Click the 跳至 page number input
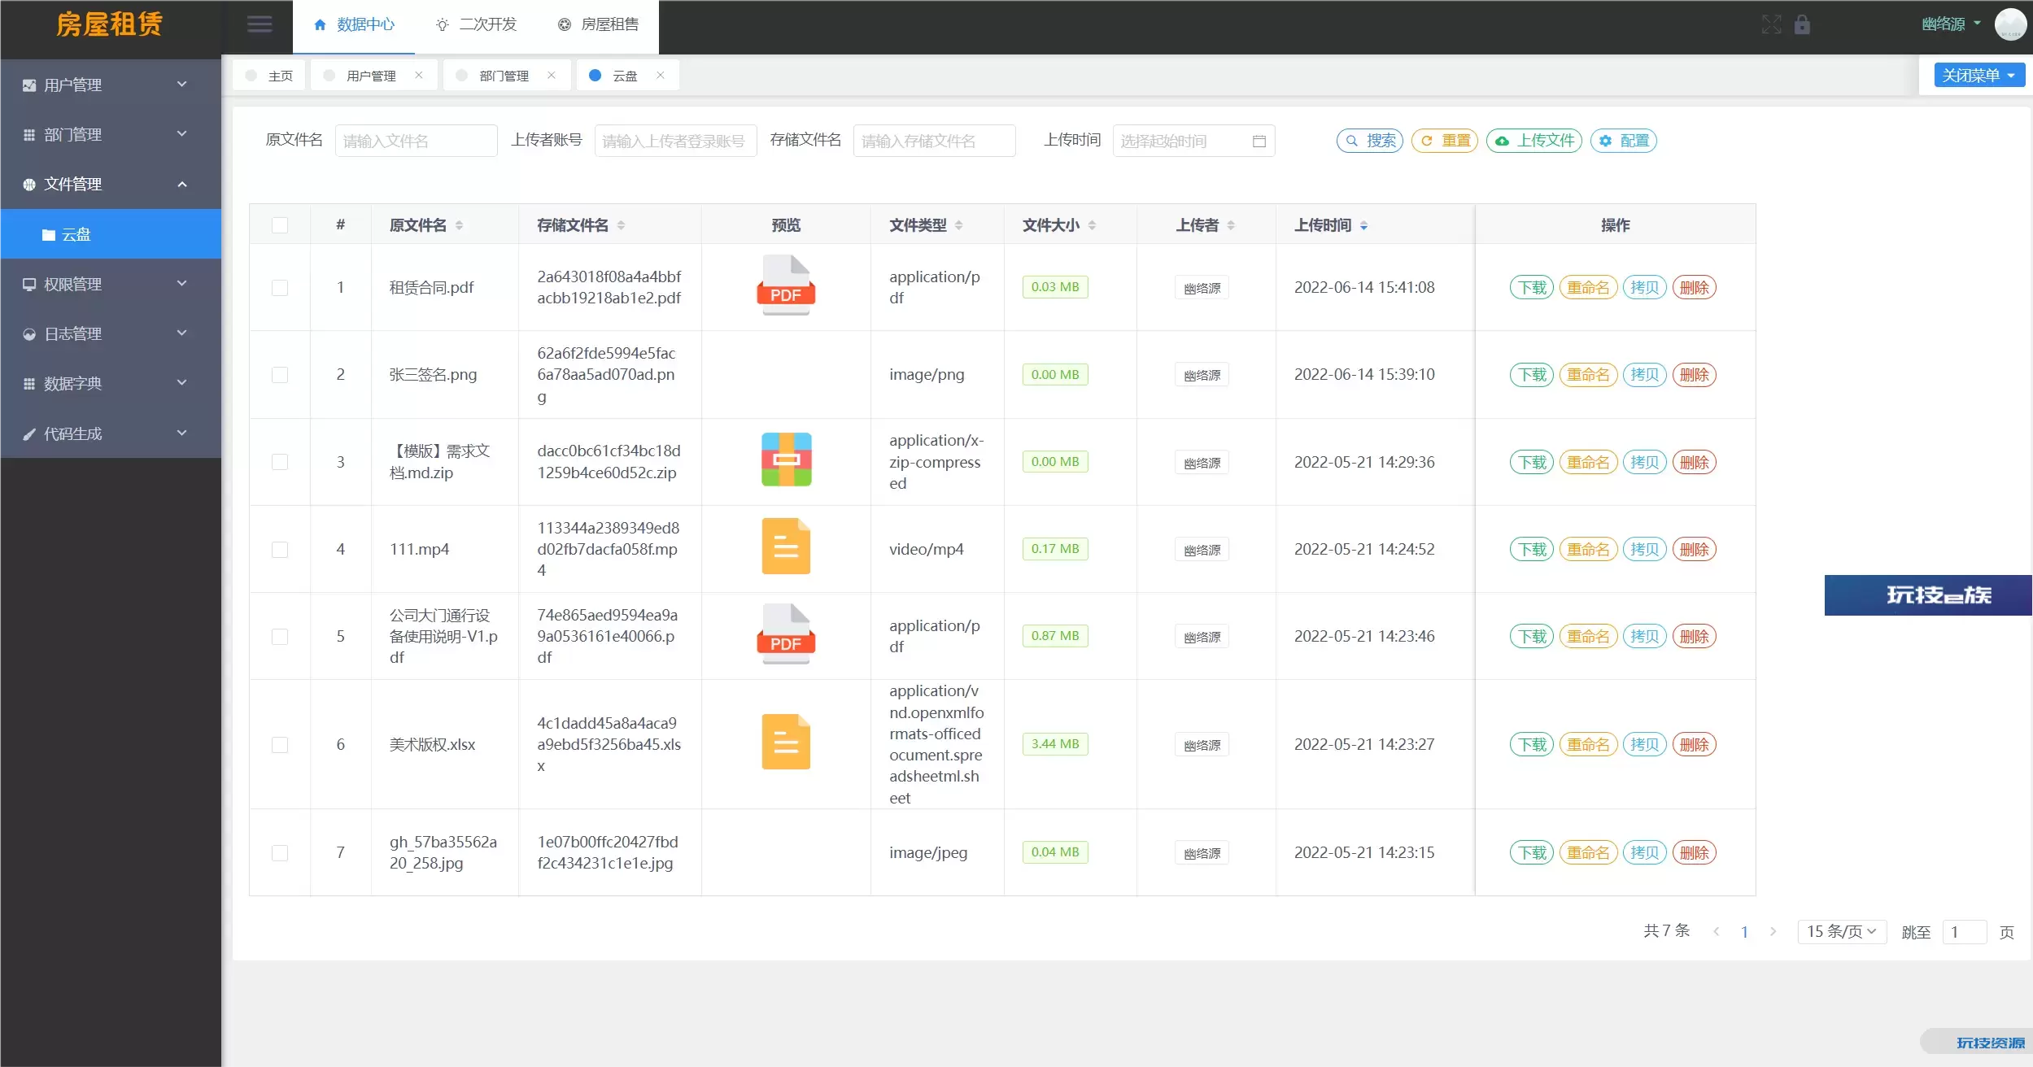 1965,932
